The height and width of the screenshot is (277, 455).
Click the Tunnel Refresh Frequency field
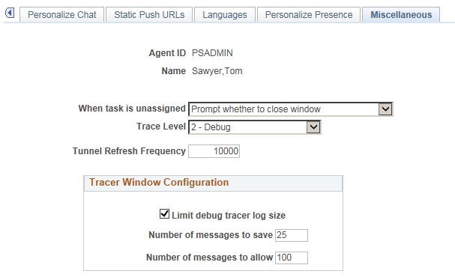pos(214,151)
